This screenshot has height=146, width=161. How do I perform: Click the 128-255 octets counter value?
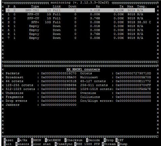[59, 85]
